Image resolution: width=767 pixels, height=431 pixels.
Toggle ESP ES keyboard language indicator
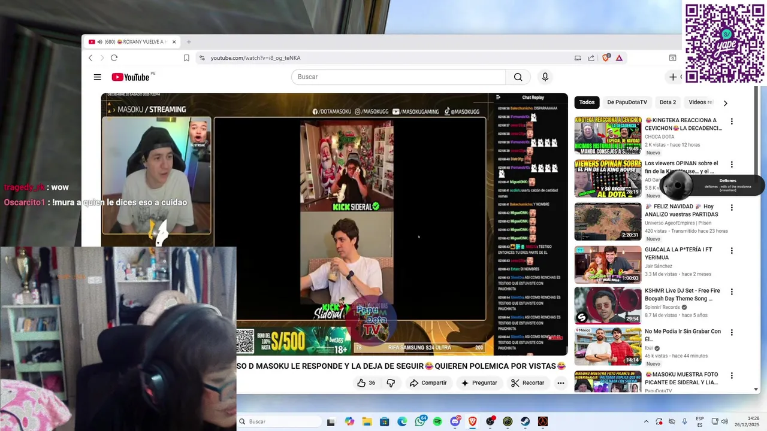coord(700,421)
